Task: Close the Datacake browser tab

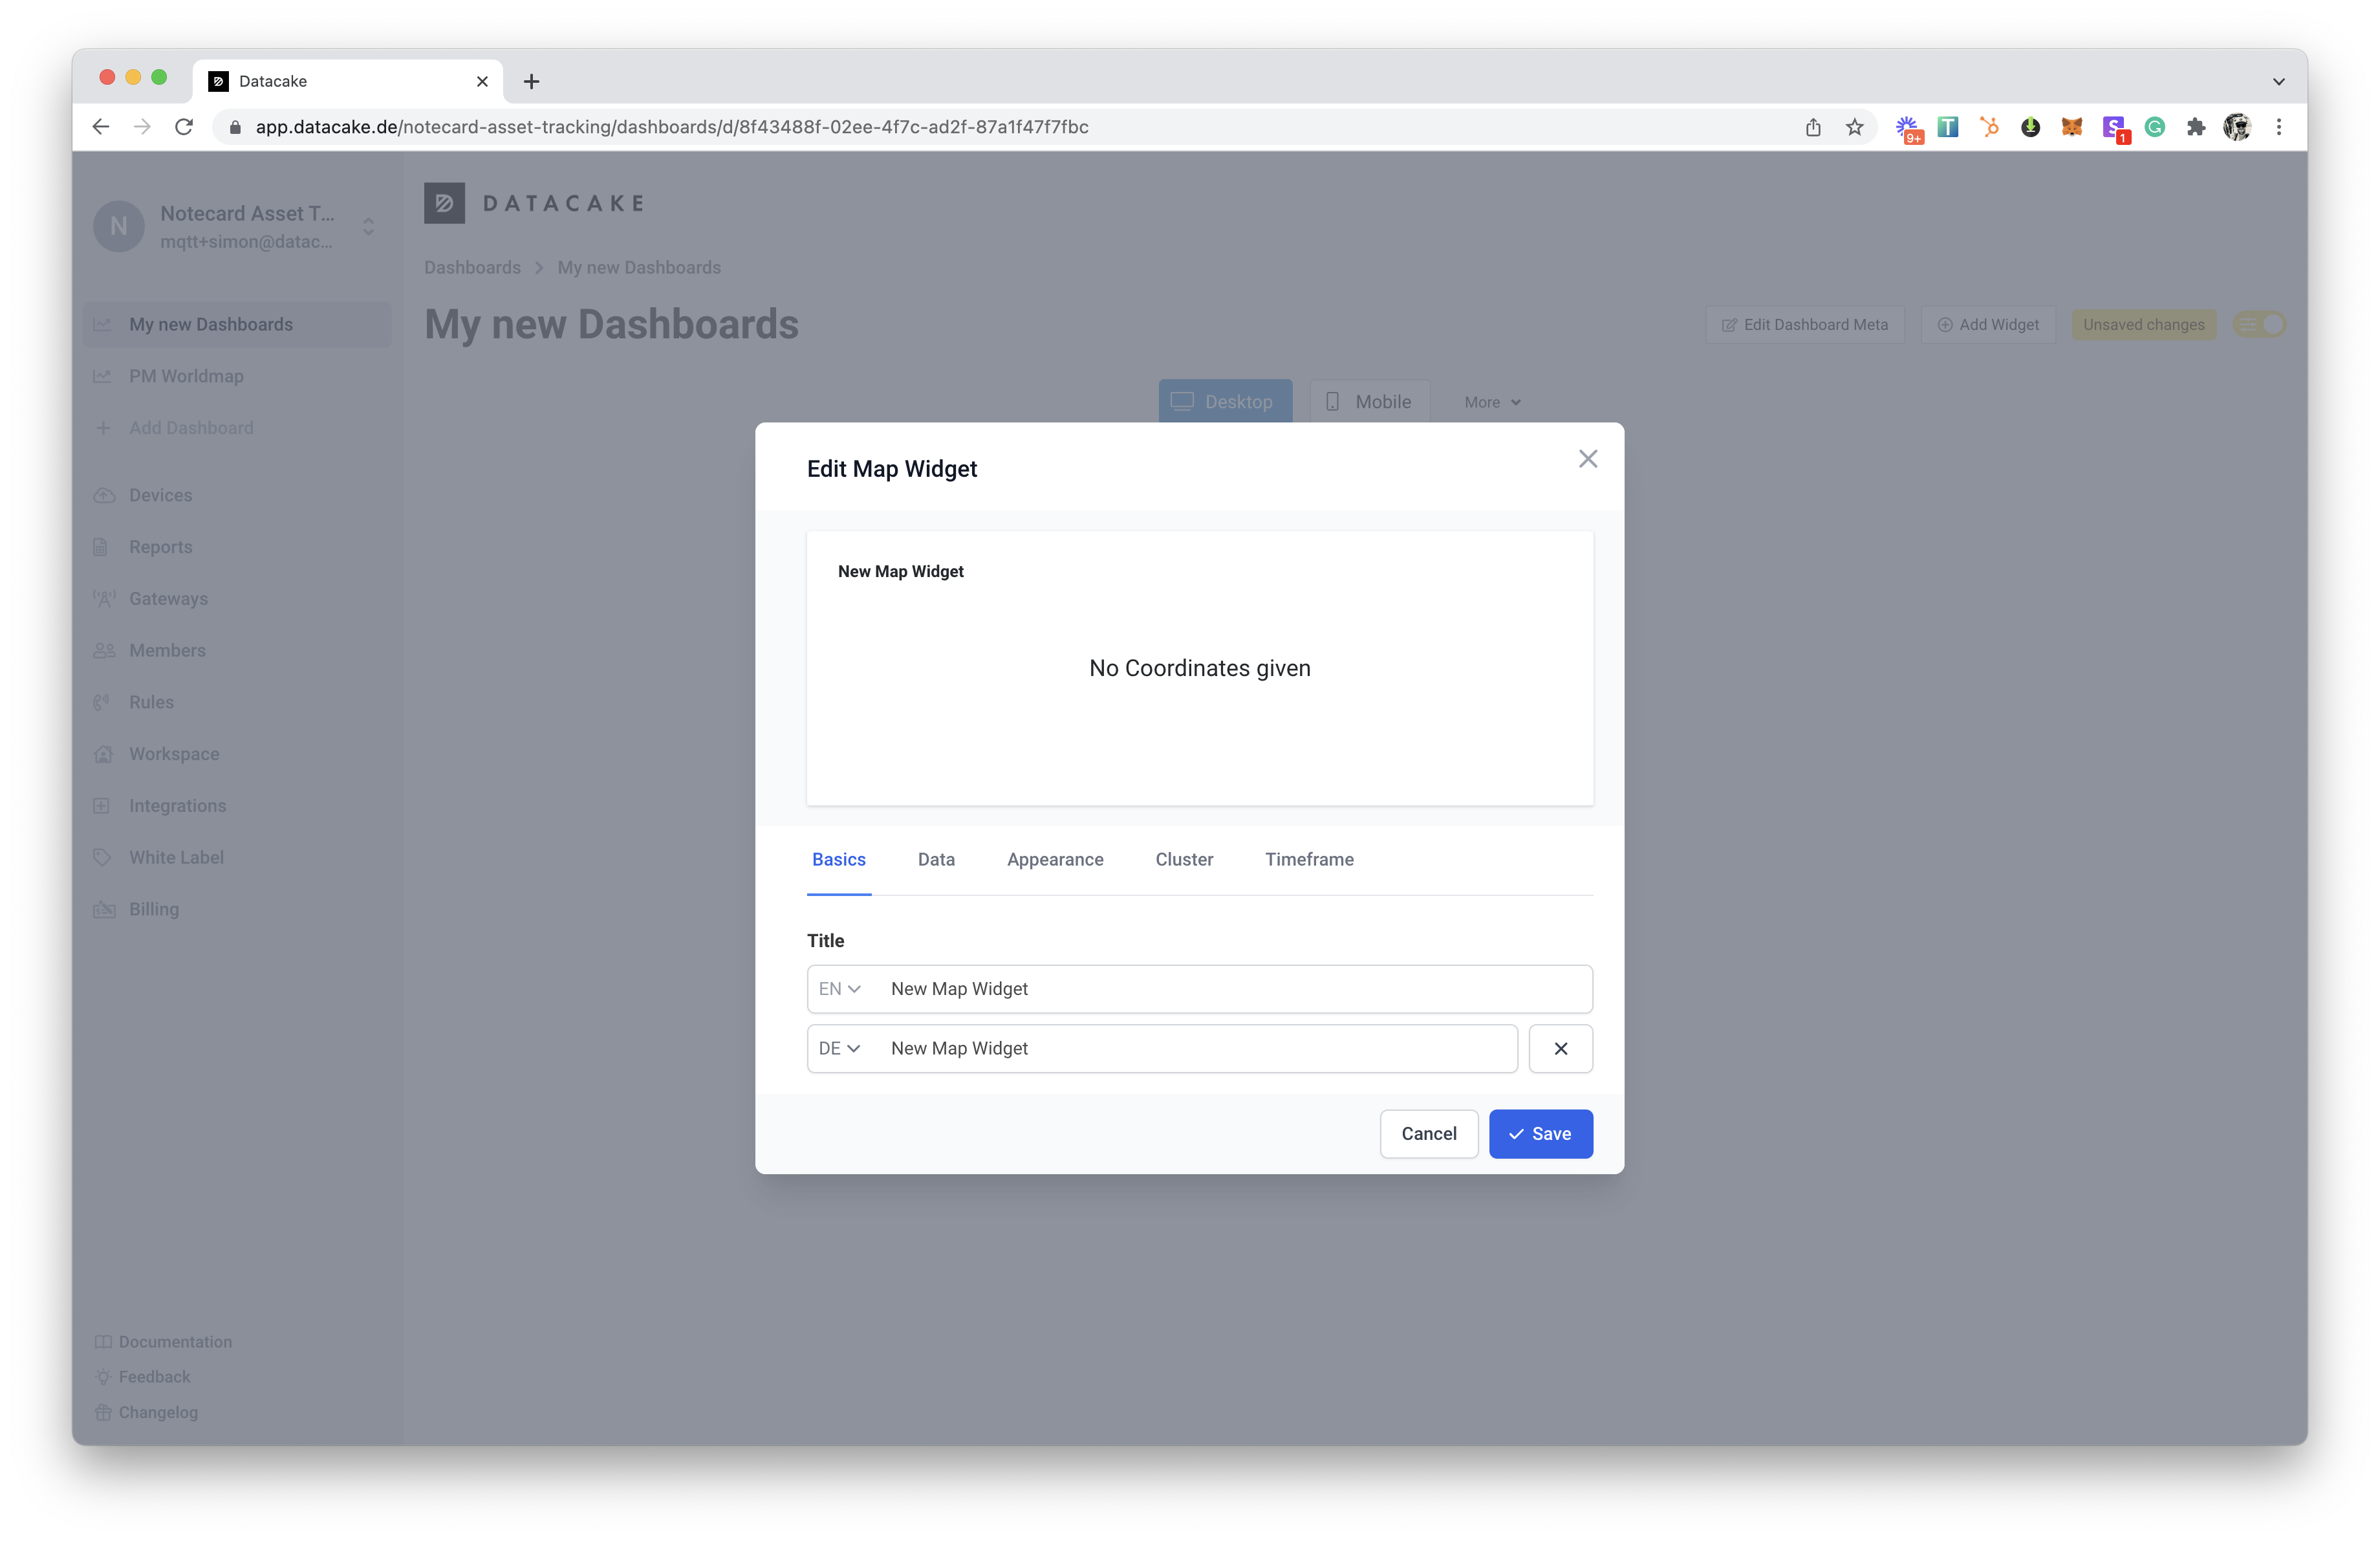Action: (x=482, y=81)
